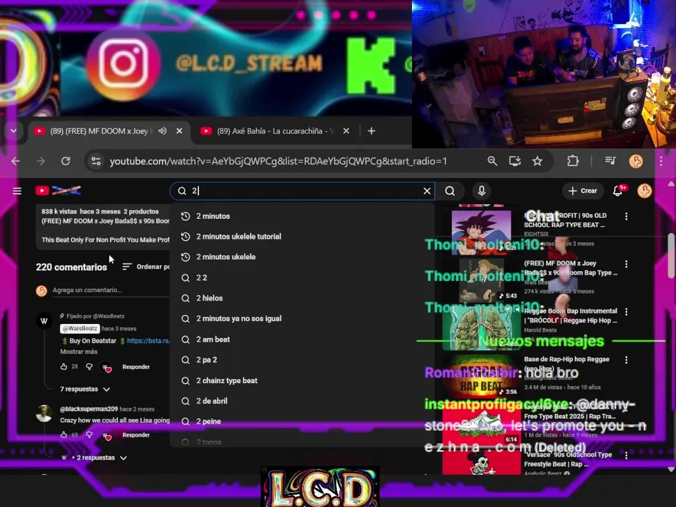Reload the page
This screenshot has width=676, height=507.
[x=65, y=161]
